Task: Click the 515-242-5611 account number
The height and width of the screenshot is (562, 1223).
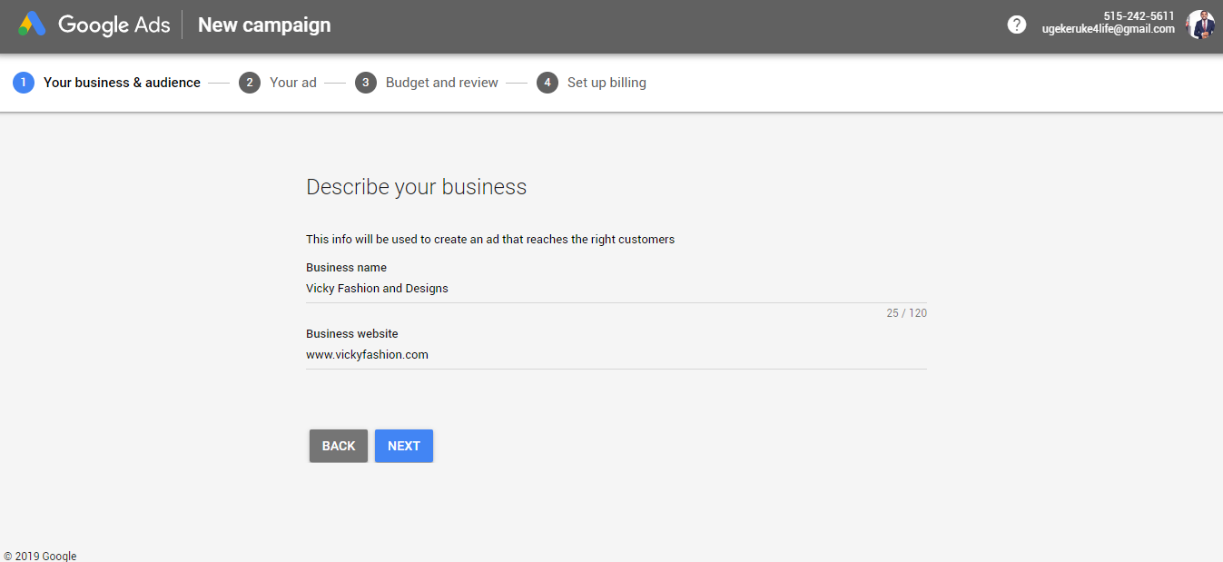Action: [1139, 16]
